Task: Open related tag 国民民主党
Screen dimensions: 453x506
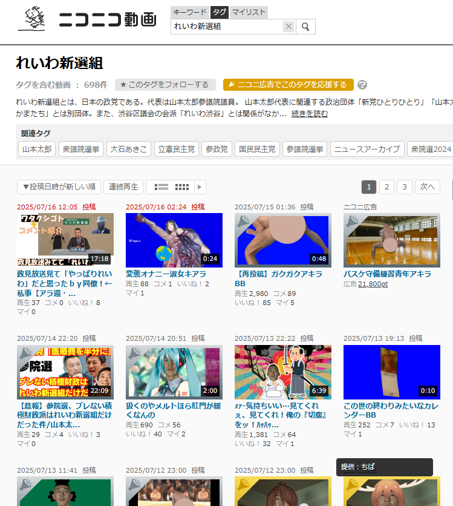Action: (257, 149)
